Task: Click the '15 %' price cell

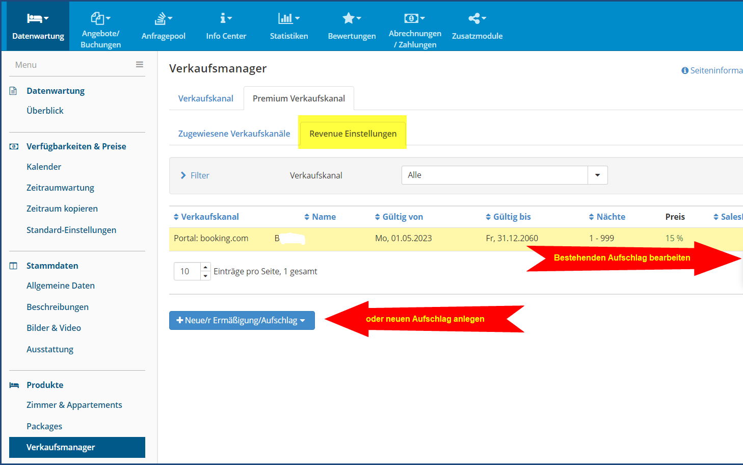Action: coord(674,238)
